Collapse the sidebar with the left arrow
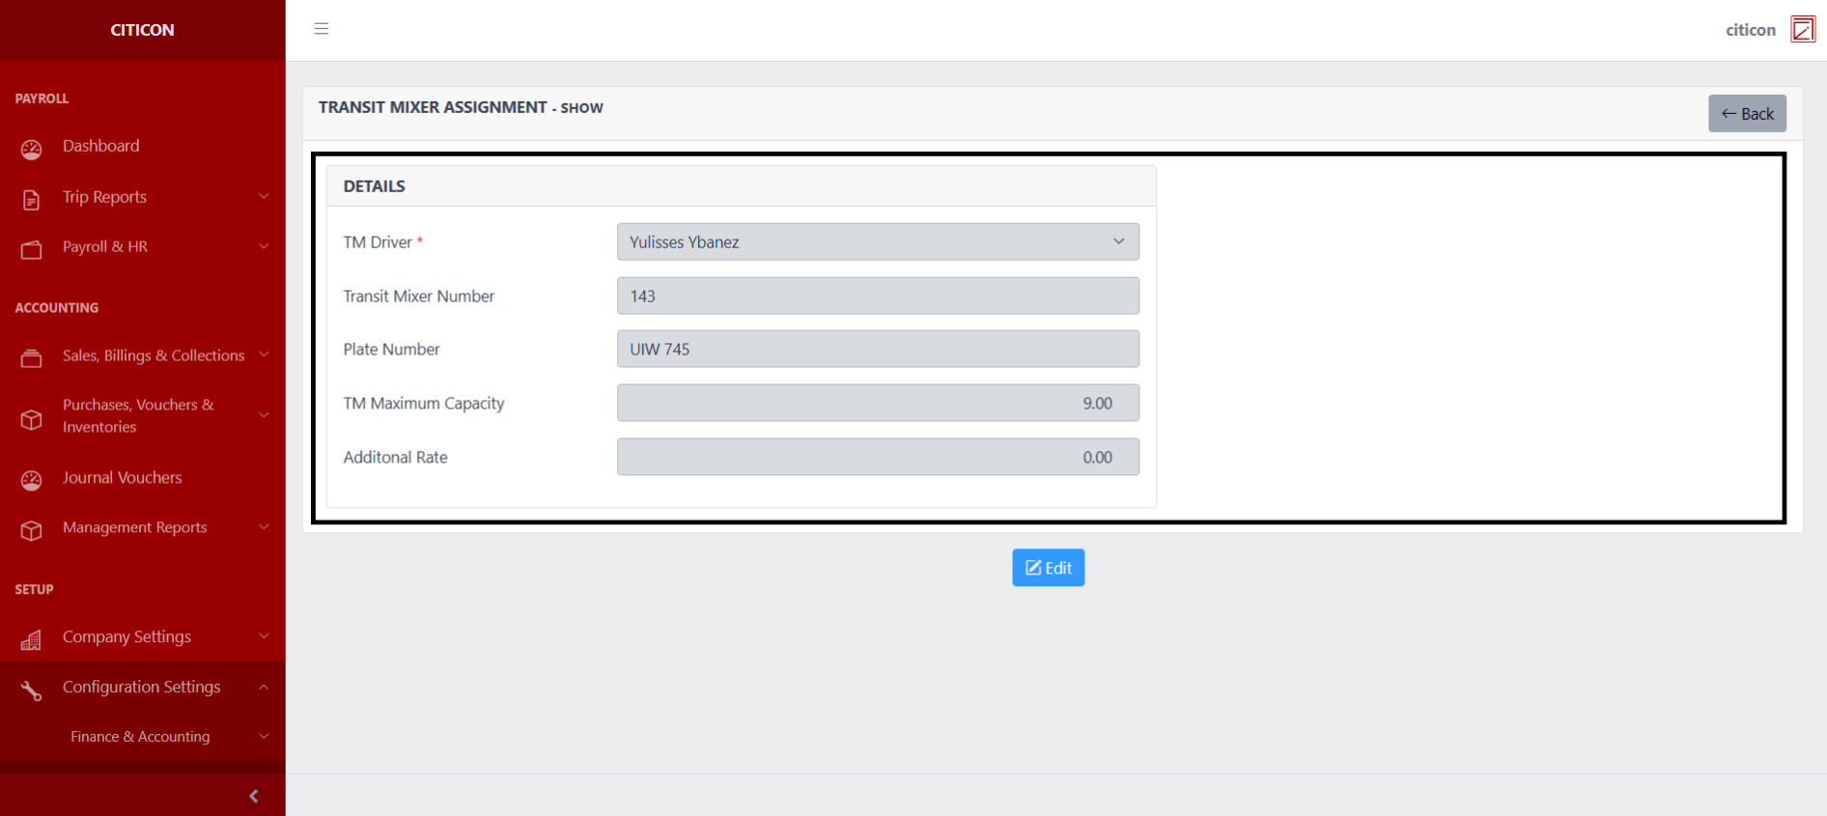Image resolution: width=1827 pixels, height=816 pixels. tap(254, 795)
